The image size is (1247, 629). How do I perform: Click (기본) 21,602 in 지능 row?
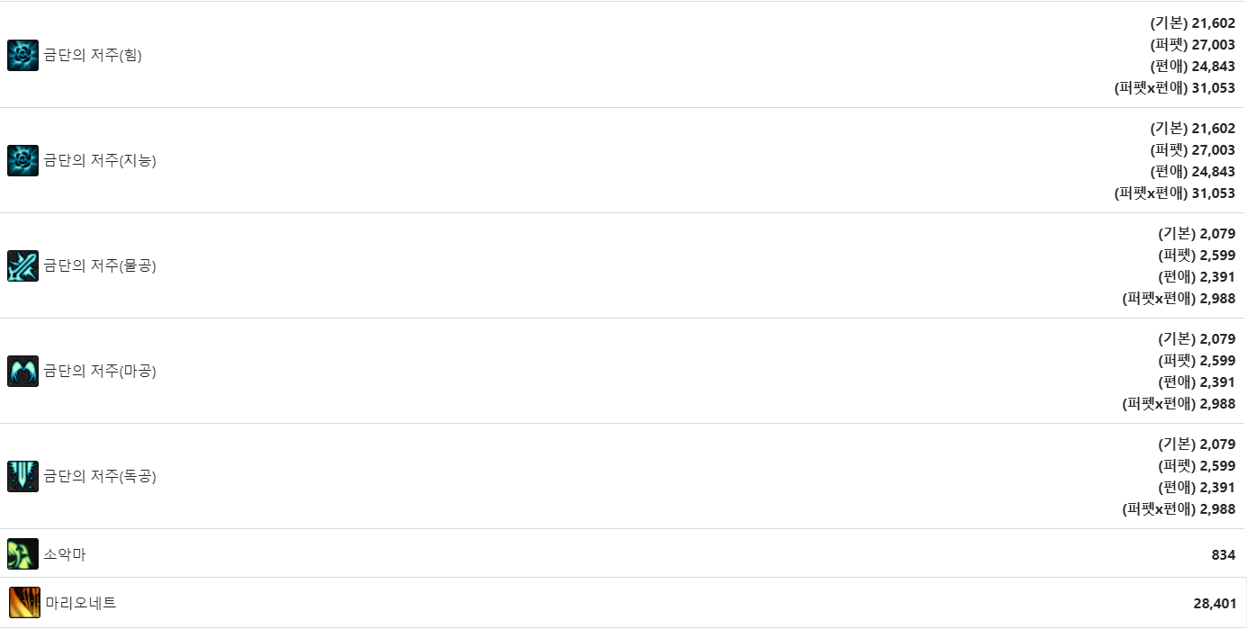point(1193,129)
